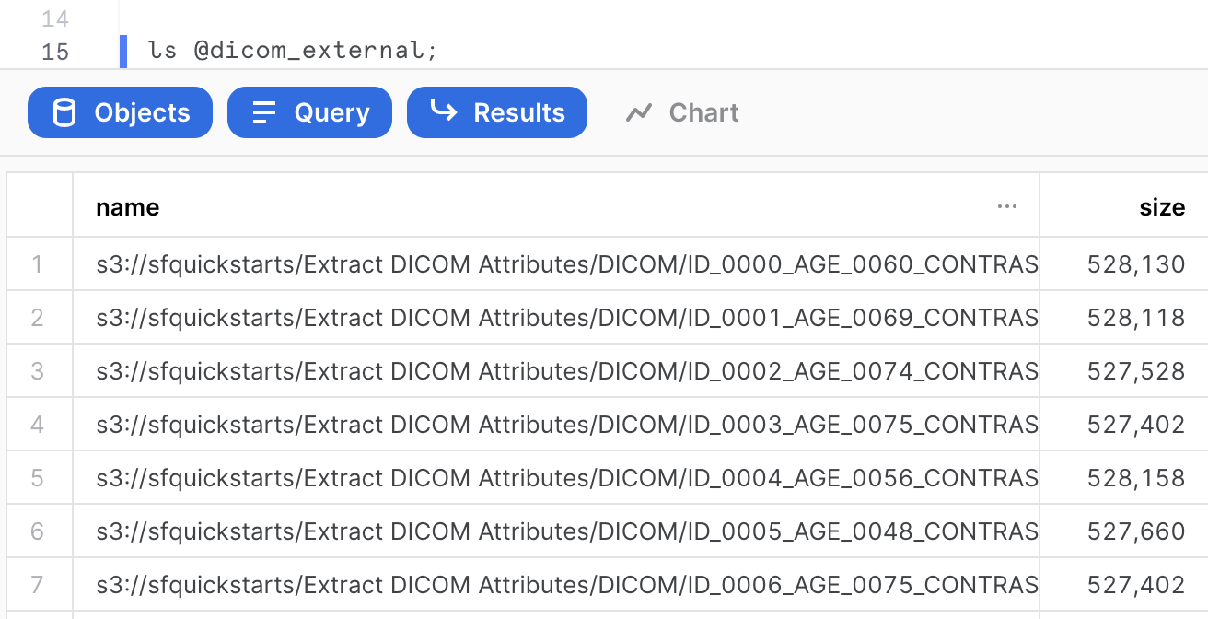Open the Objects panel
This screenshot has width=1208, height=619.
click(120, 112)
